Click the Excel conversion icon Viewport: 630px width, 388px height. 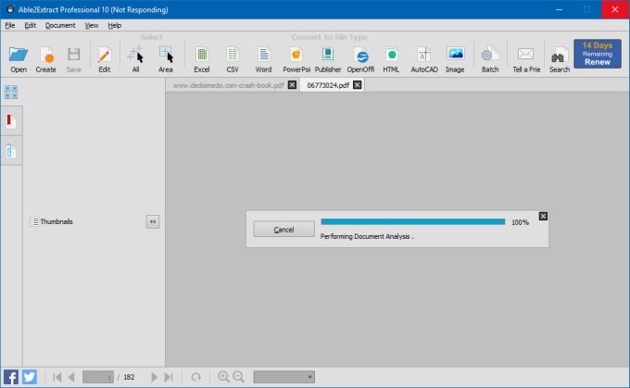(x=201, y=57)
